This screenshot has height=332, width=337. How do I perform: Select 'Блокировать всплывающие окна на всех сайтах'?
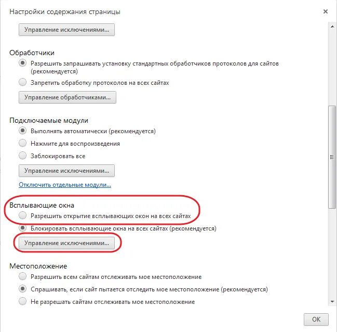[x=22, y=228]
